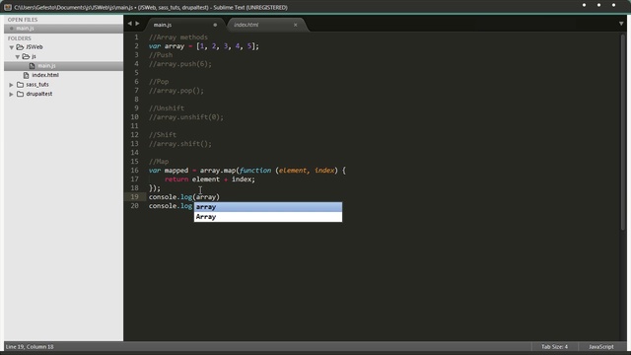This screenshot has width=631, height=355.
Task: Go to previous tab with left arrow
Action: [x=129, y=24]
